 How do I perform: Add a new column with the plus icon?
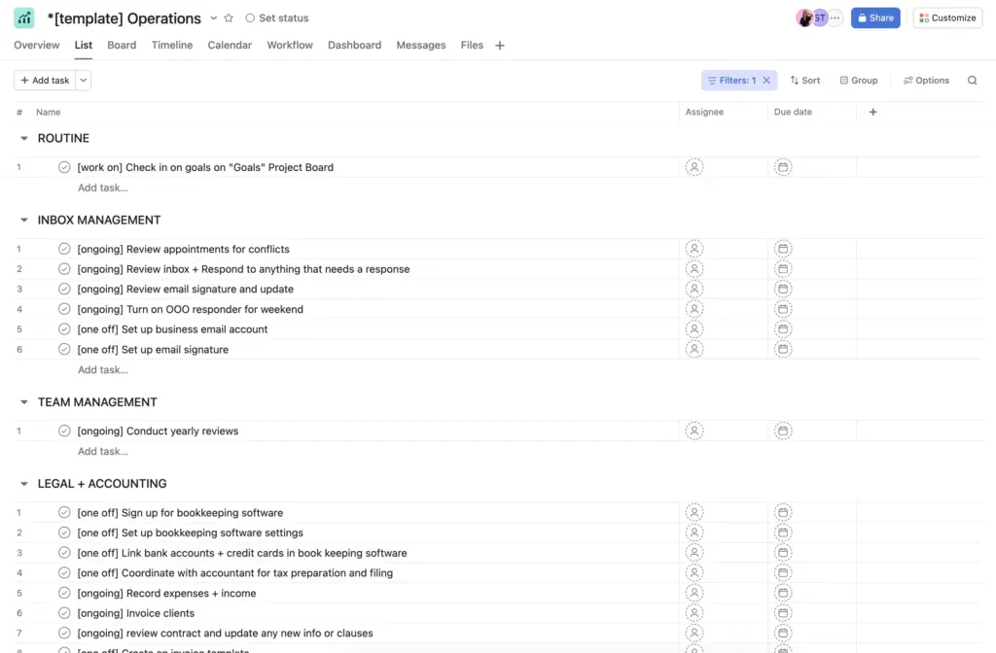click(872, 112)
